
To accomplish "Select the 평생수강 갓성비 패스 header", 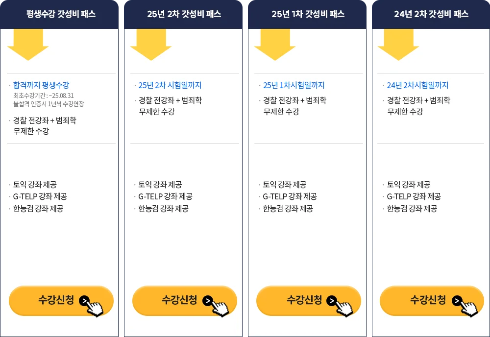I will pyautogui.click(x=59, y=14).
